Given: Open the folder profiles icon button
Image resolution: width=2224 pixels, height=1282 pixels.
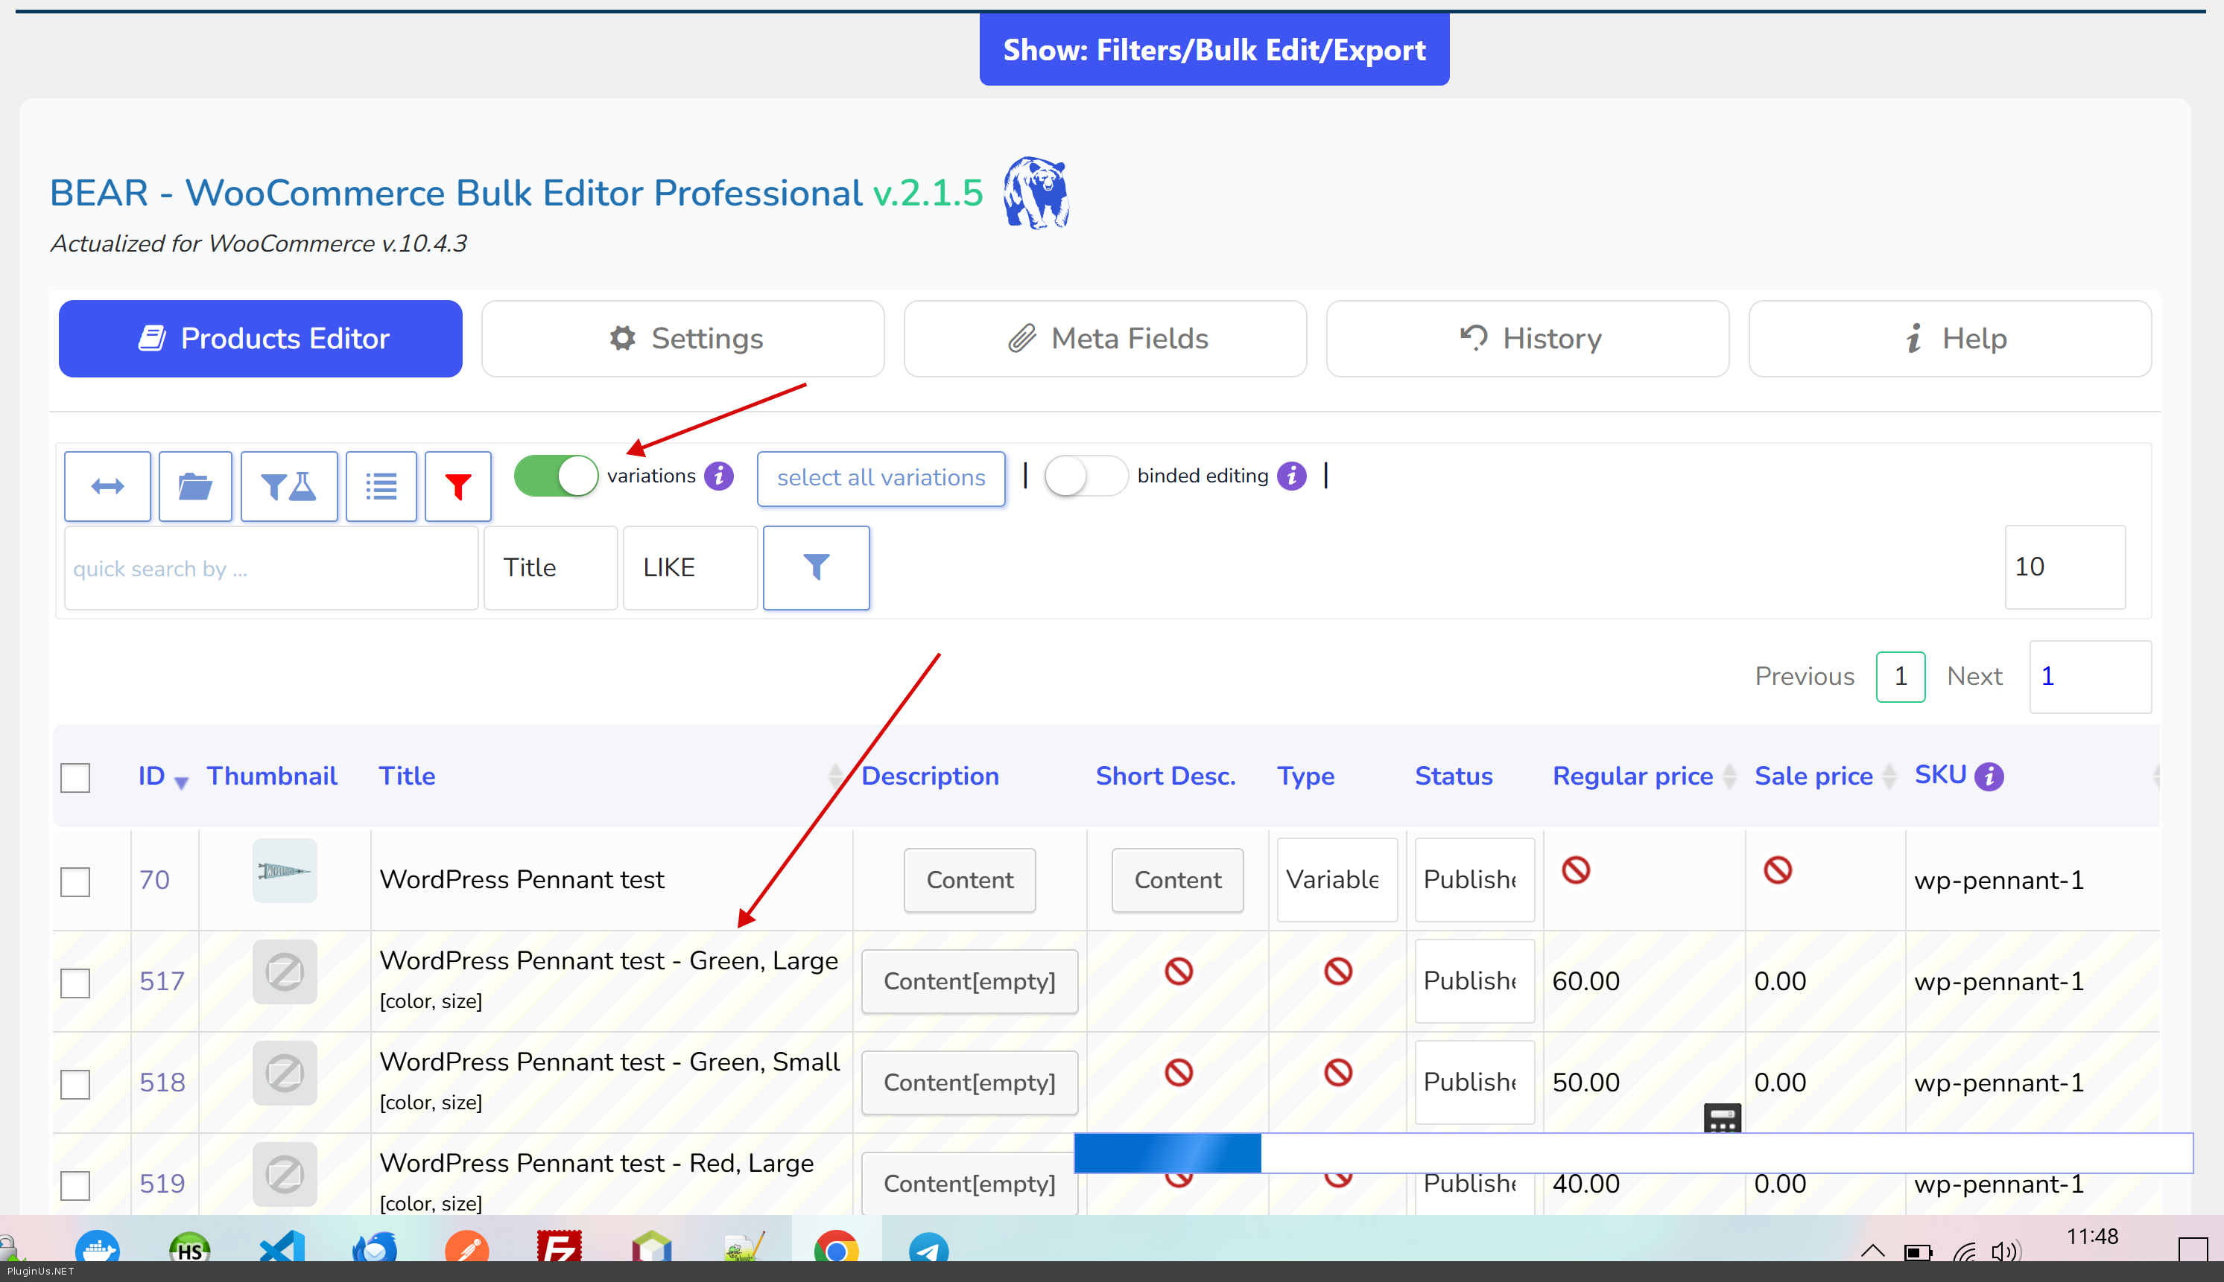Looking at the screenshot, I should [194, 486].
